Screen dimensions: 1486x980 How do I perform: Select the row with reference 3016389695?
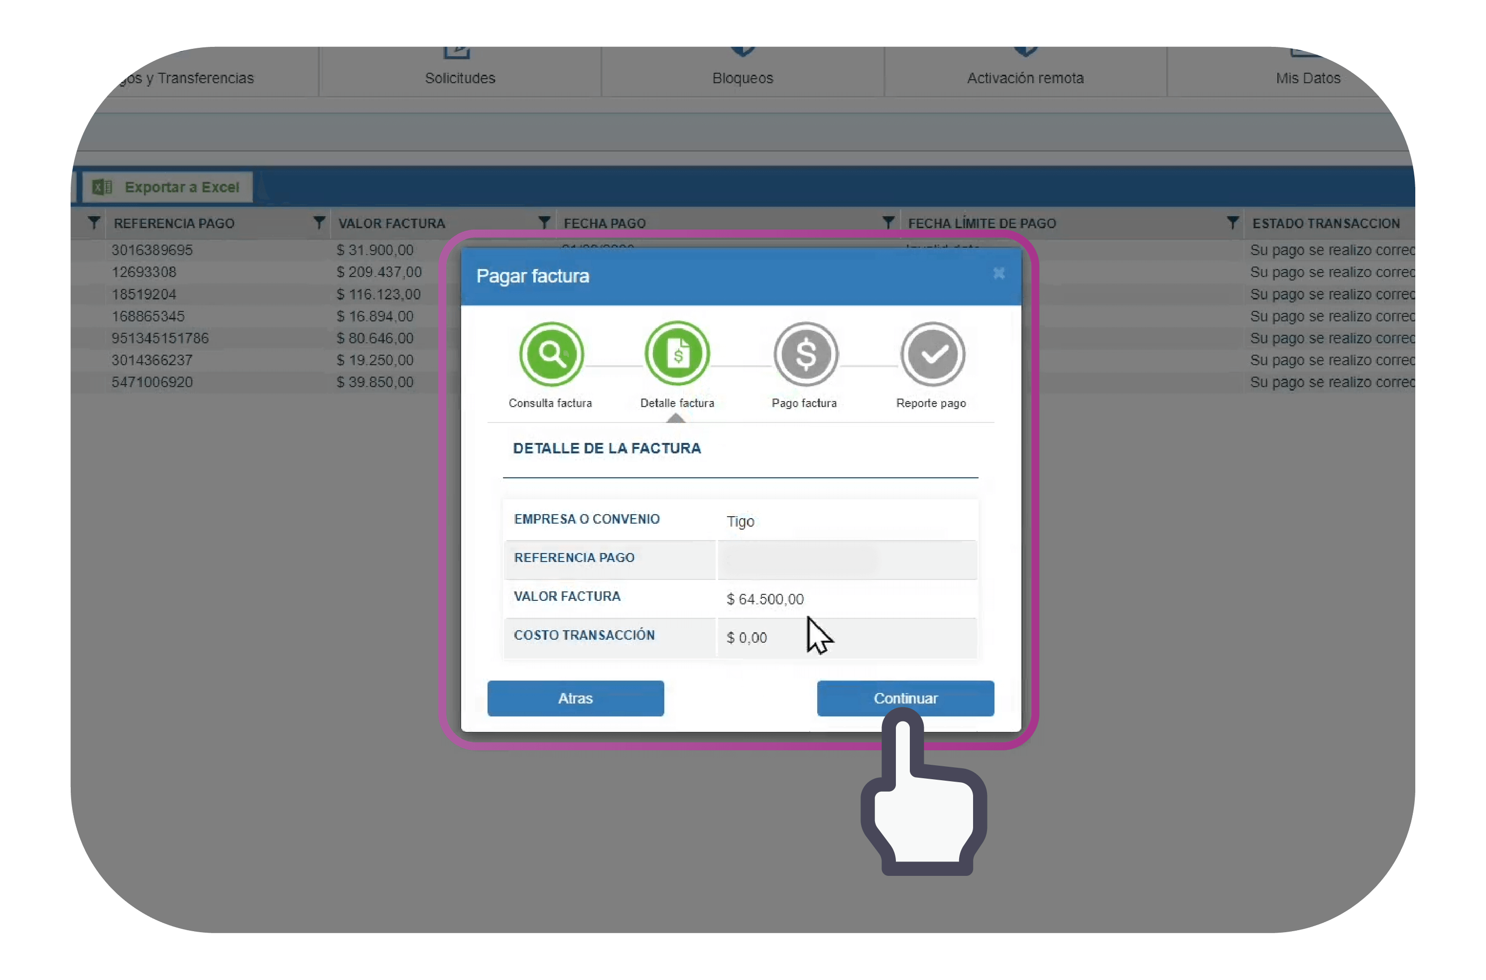tap(152, 250)
